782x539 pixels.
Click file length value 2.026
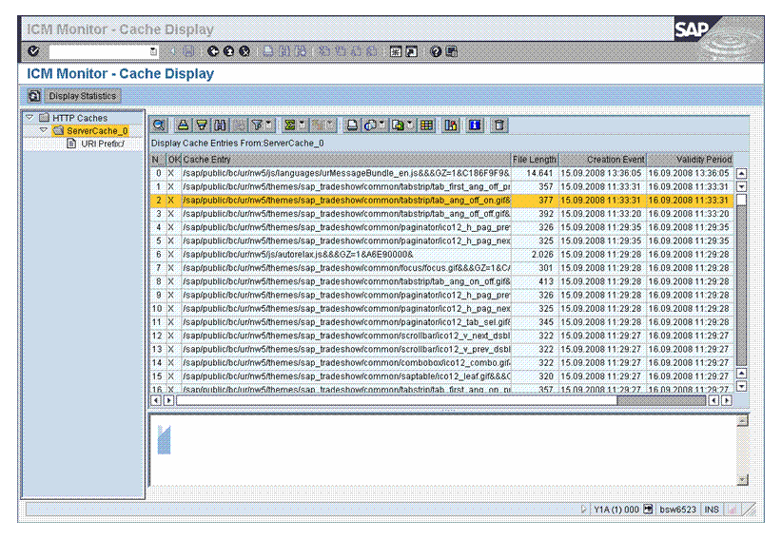pyautogui.click(x=542, y=255)
